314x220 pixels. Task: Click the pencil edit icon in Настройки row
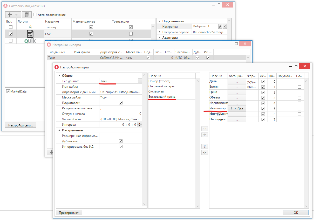[x=220, y=26]
